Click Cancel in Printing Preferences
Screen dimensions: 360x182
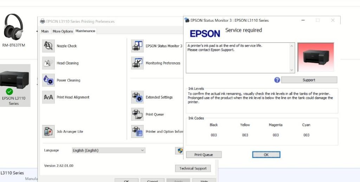coord(153,180)
